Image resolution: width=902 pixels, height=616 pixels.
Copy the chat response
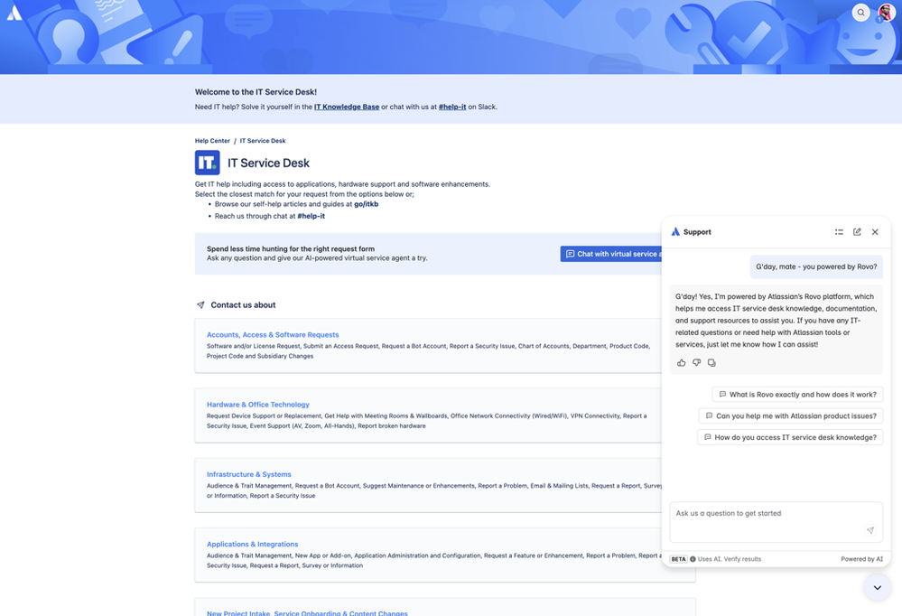[x=711, y=363]
